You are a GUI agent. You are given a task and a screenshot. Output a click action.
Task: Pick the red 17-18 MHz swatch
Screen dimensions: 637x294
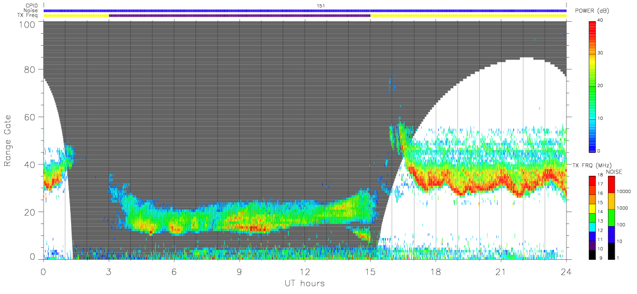point(593,181)
